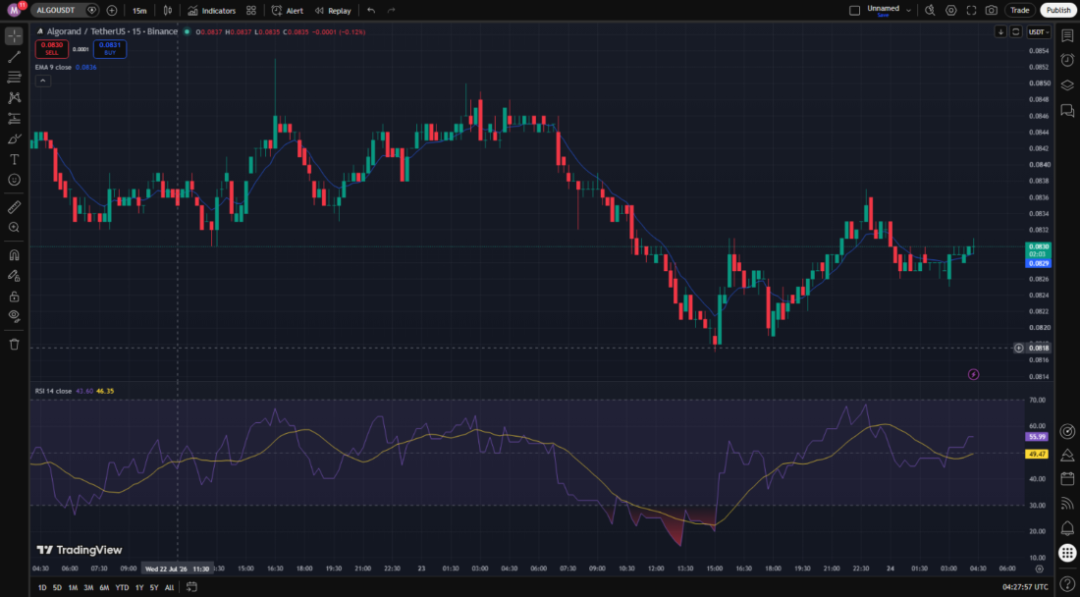Expand the Unnamed layout dropdown arrow
The image size is (1080, 597).
908,11
